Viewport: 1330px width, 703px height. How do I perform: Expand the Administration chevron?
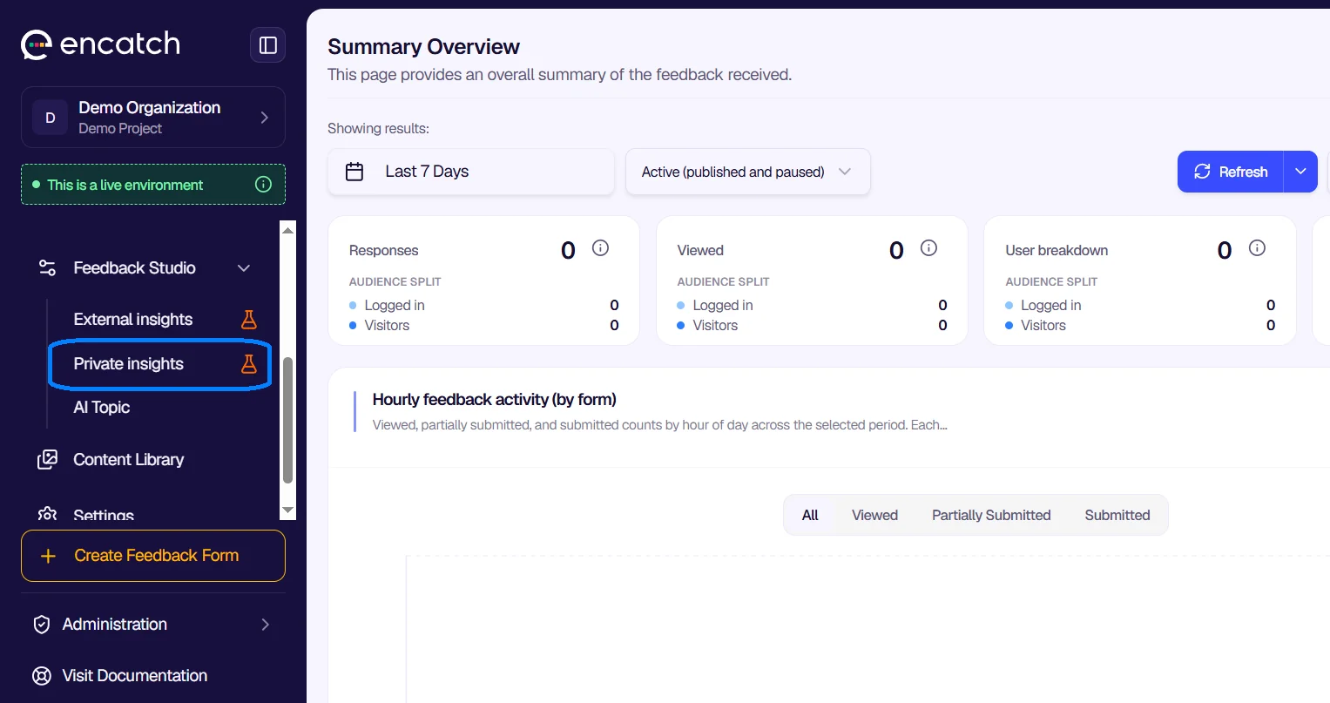[265, 625]
